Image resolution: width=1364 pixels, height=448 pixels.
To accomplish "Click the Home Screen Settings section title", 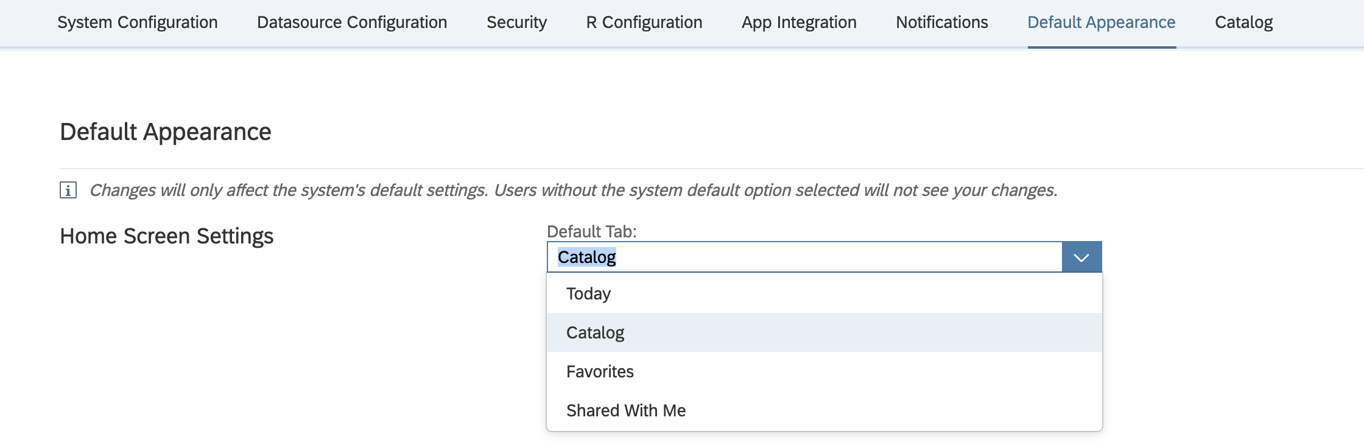I will click(x=167, y=236).
